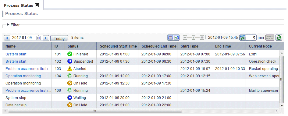This screenshot has width=288, height=116.
Task: Toggle auto refresh
Action: pos(243,38)
